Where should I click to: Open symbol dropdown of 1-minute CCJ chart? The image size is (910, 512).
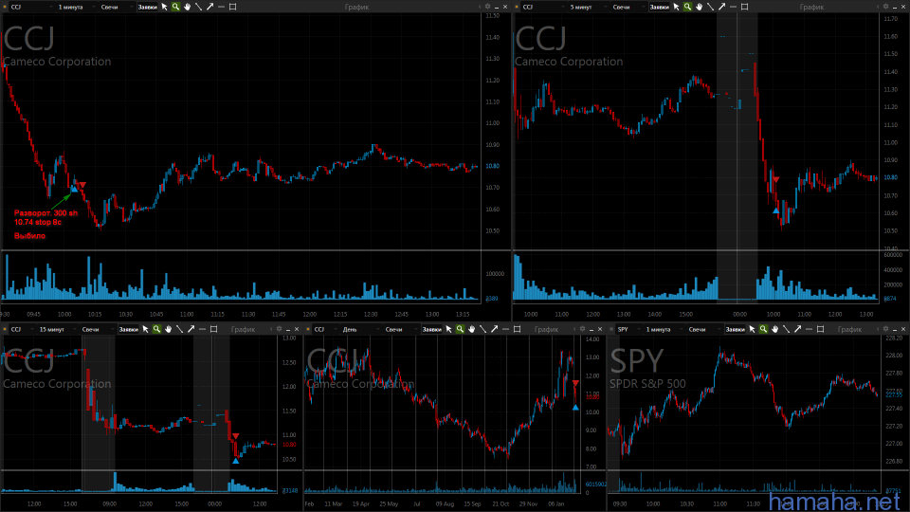point(30,7)
